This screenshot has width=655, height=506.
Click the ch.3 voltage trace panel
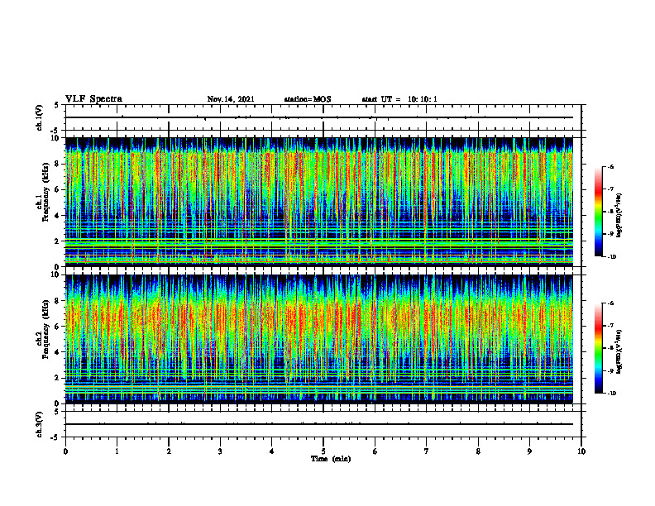pos(323,424)
